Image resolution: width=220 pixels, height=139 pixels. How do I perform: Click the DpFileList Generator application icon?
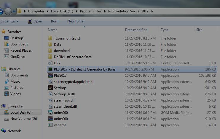(50, 69)
